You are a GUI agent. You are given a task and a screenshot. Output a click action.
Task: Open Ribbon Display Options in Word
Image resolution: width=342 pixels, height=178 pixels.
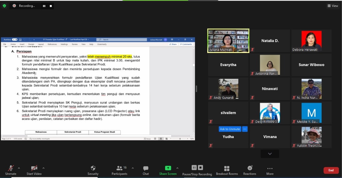[x=172, y=40]
